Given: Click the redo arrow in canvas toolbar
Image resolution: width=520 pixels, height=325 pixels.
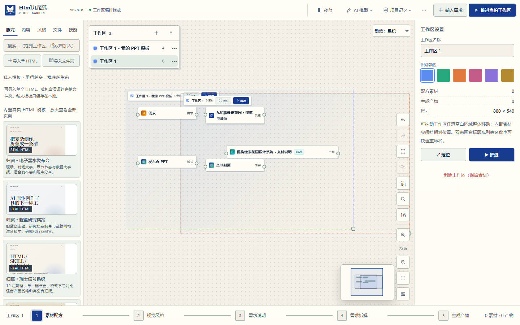Looking at the screenshot, I should [403, 135].
